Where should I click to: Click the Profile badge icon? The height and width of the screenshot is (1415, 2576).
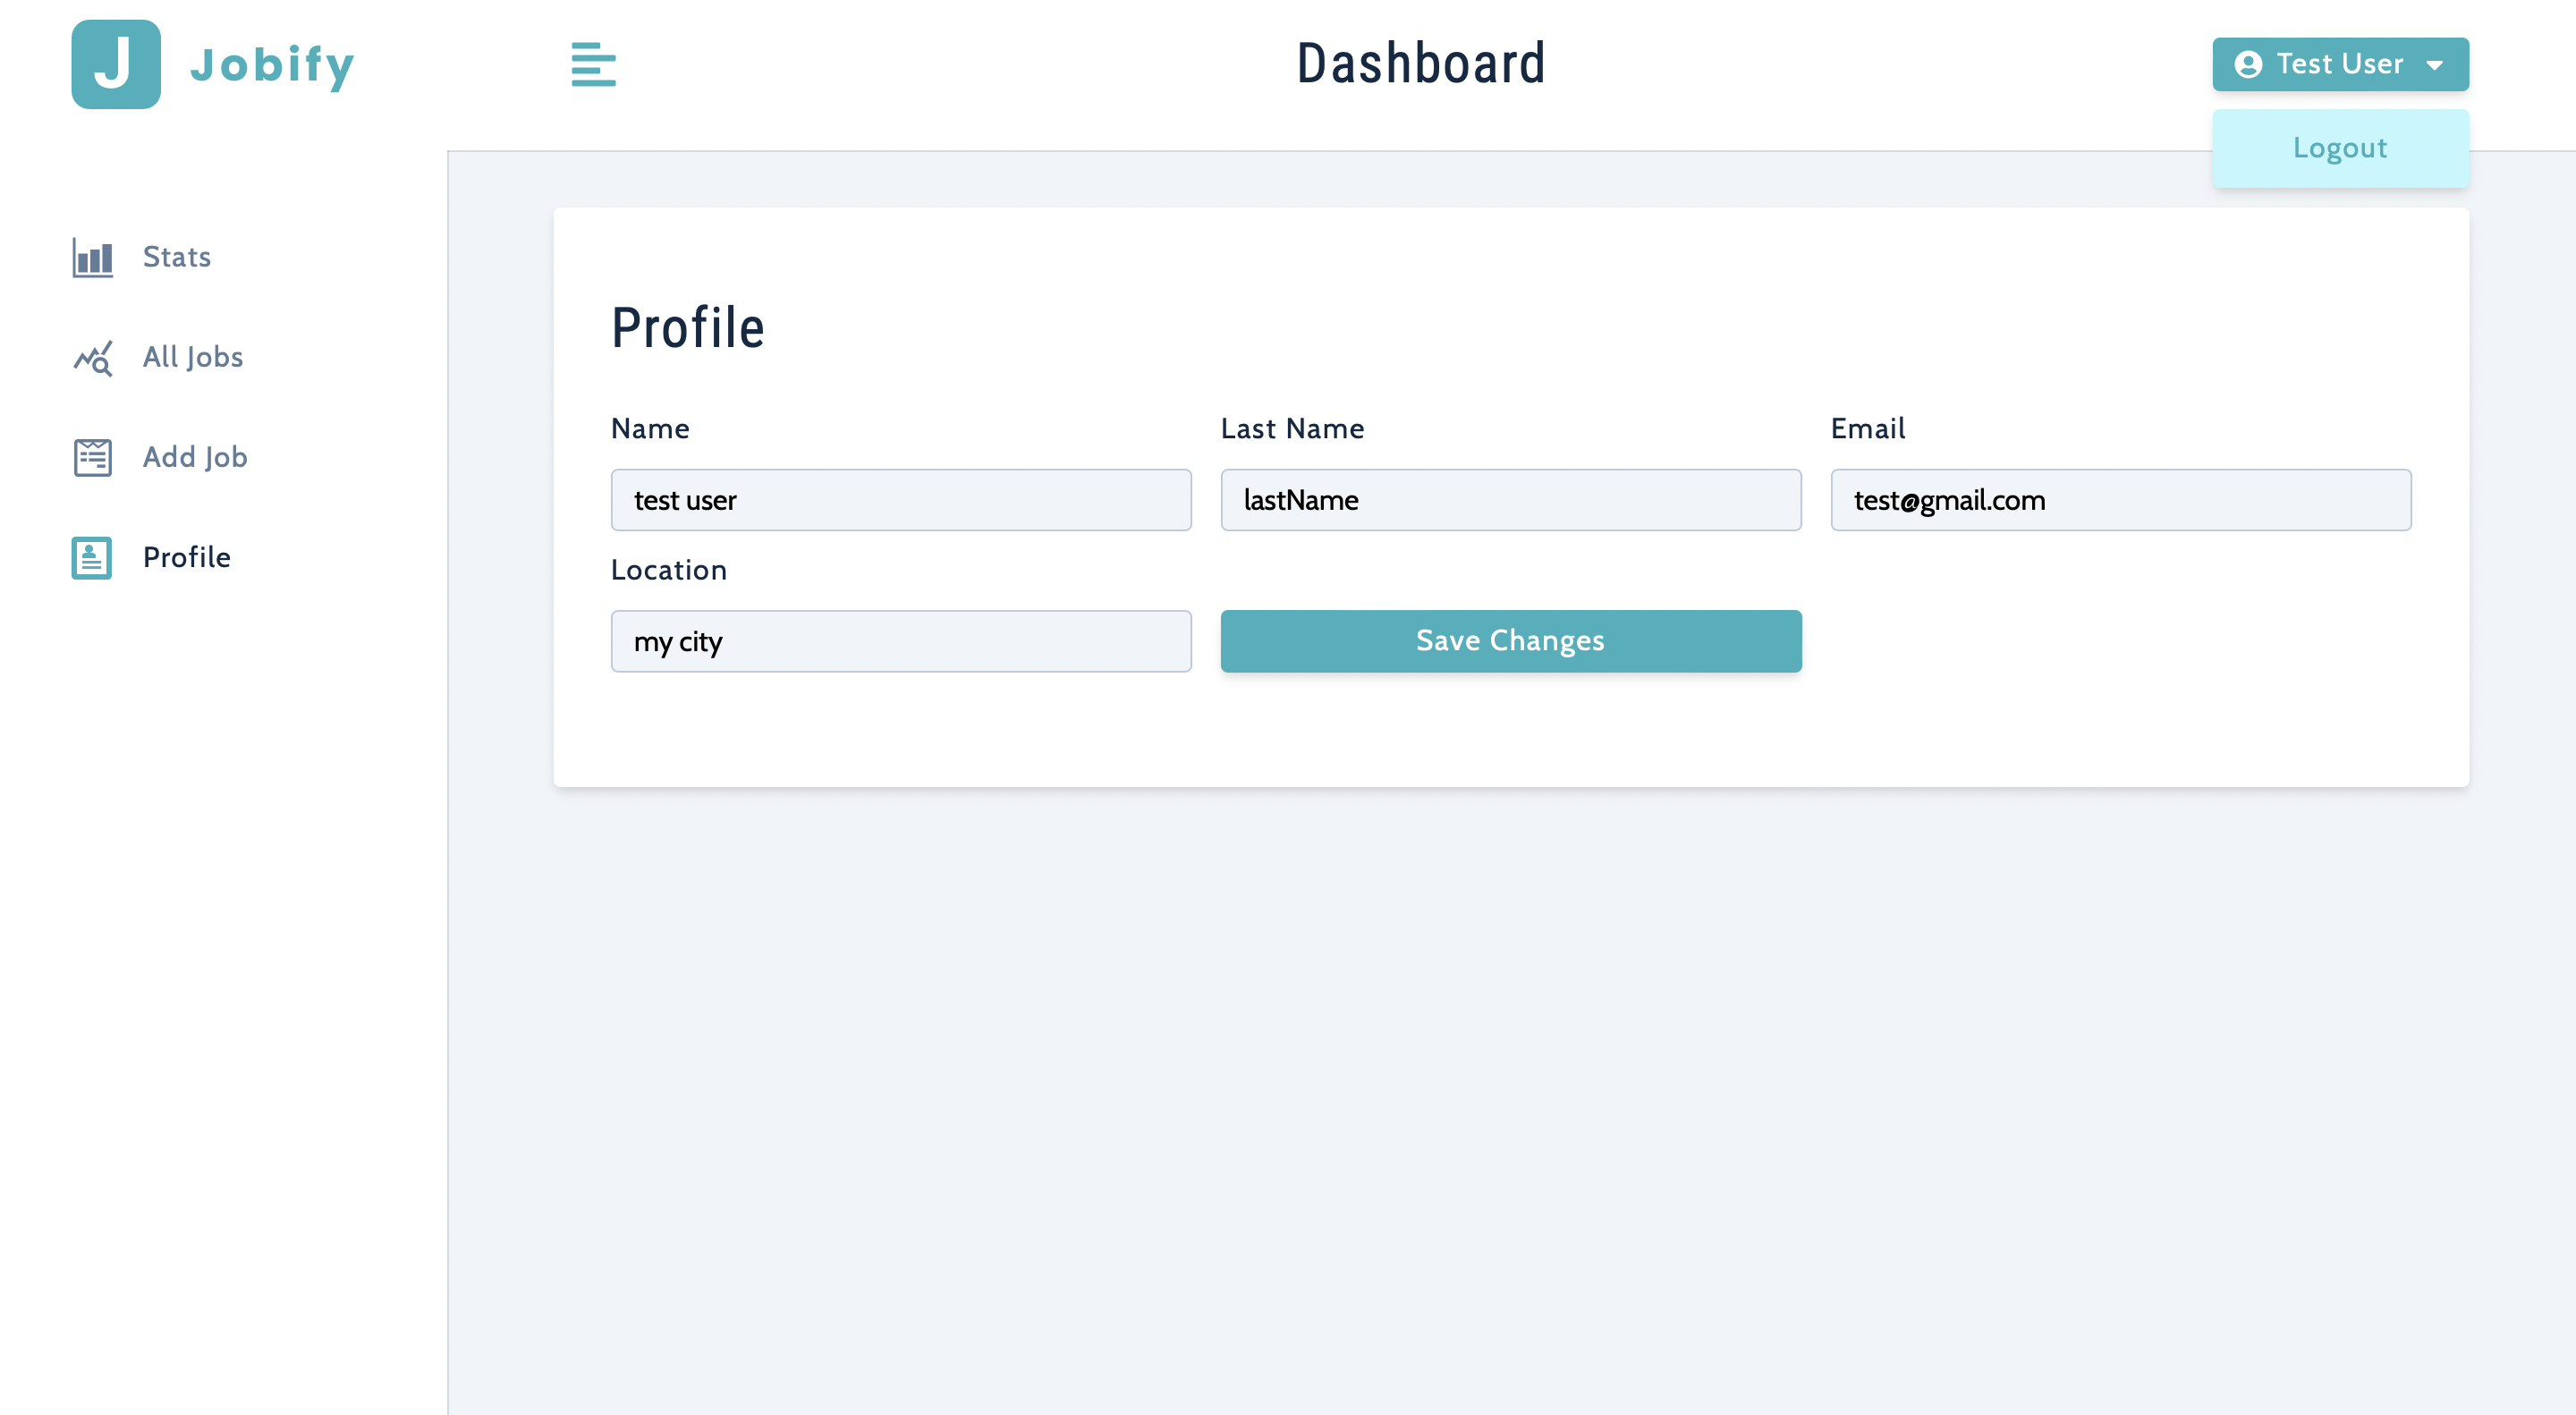click(92, 557)
